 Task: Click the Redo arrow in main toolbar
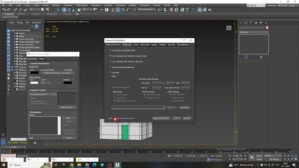tap(8, 10)
